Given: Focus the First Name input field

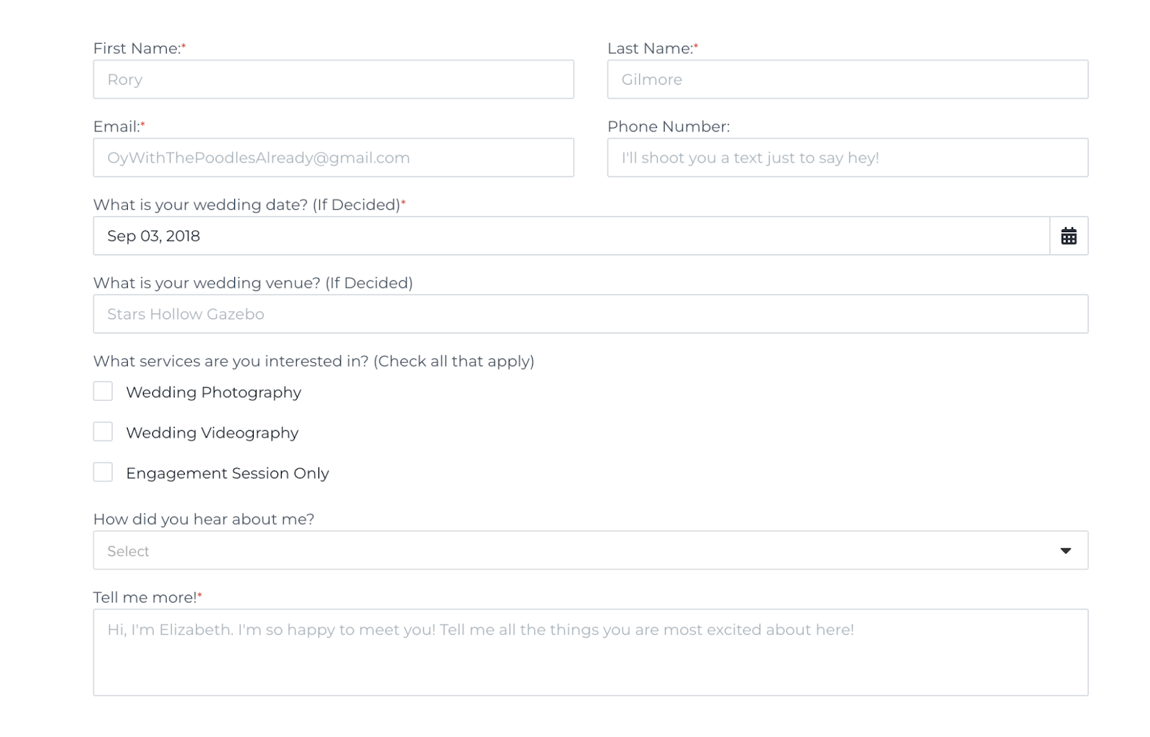Looking at the screenshot, I should pyautogui.click(x=333, y=79).
